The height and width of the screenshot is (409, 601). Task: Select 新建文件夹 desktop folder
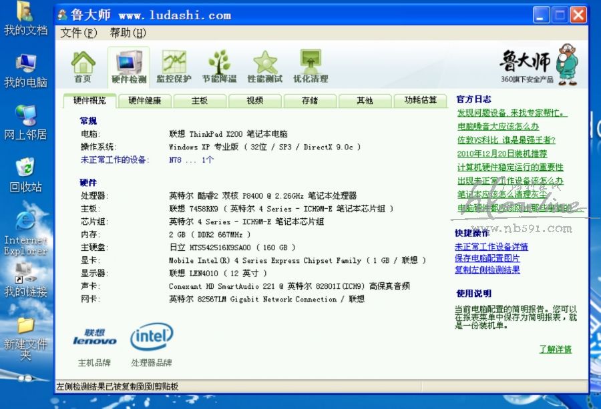[x=25, y=340]
